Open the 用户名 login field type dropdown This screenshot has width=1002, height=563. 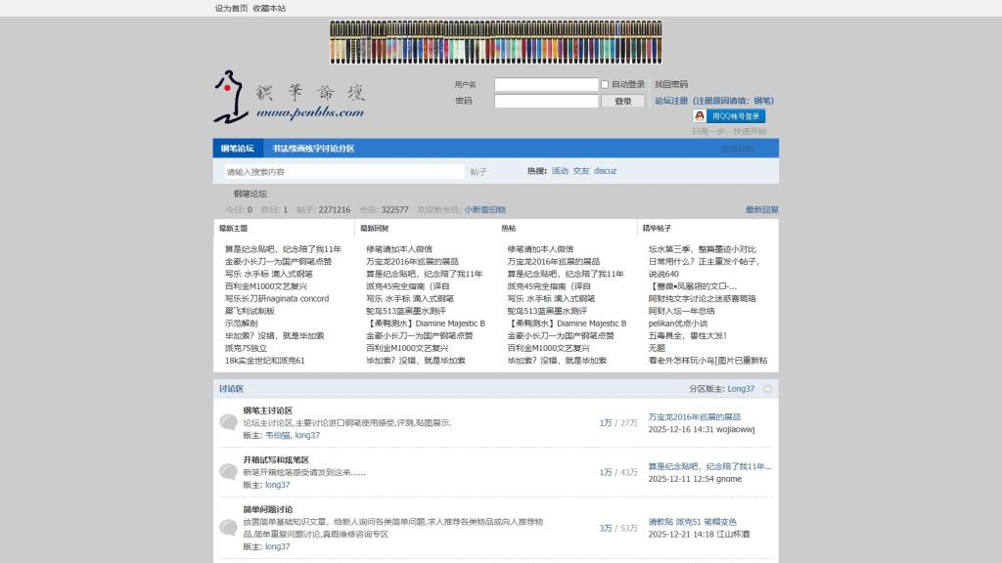[x=466, y=85]
